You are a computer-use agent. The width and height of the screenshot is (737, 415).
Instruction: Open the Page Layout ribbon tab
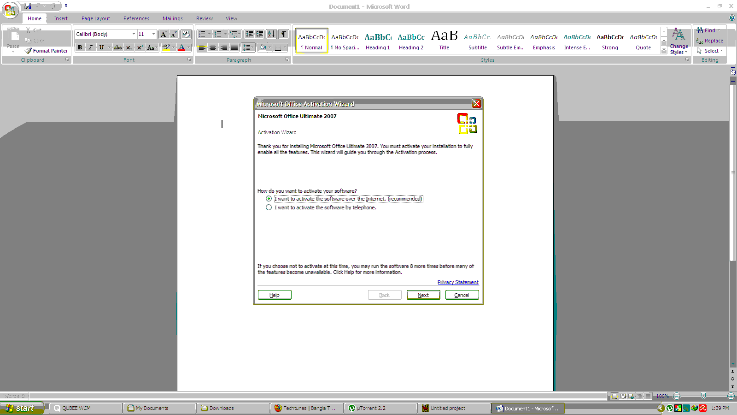pyautogui.click(x=96, y=18)
